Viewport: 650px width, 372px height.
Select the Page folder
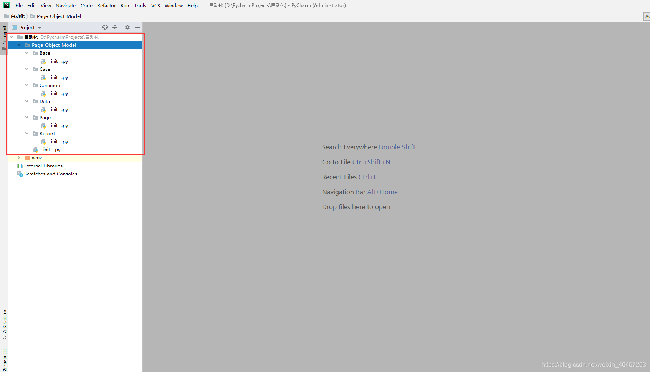[x=45, y=118]
